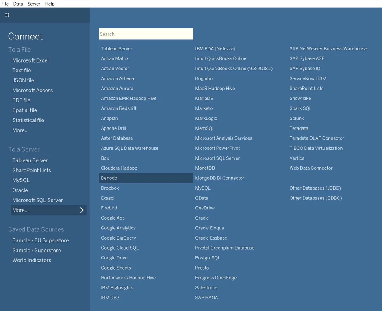Click SharePoint Lists in left sidebar
The image size is (382, 311).
pos(32,171)
